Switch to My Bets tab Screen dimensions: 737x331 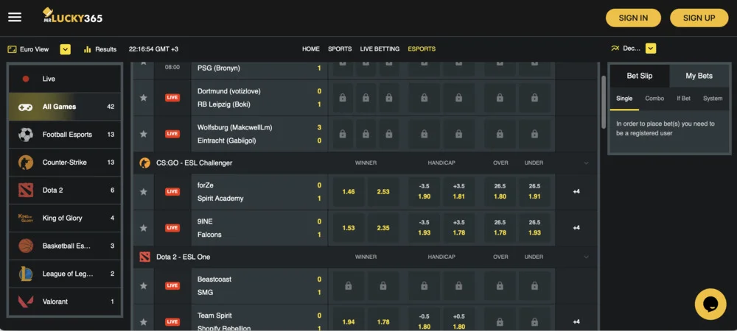click(x=699, y=76)
